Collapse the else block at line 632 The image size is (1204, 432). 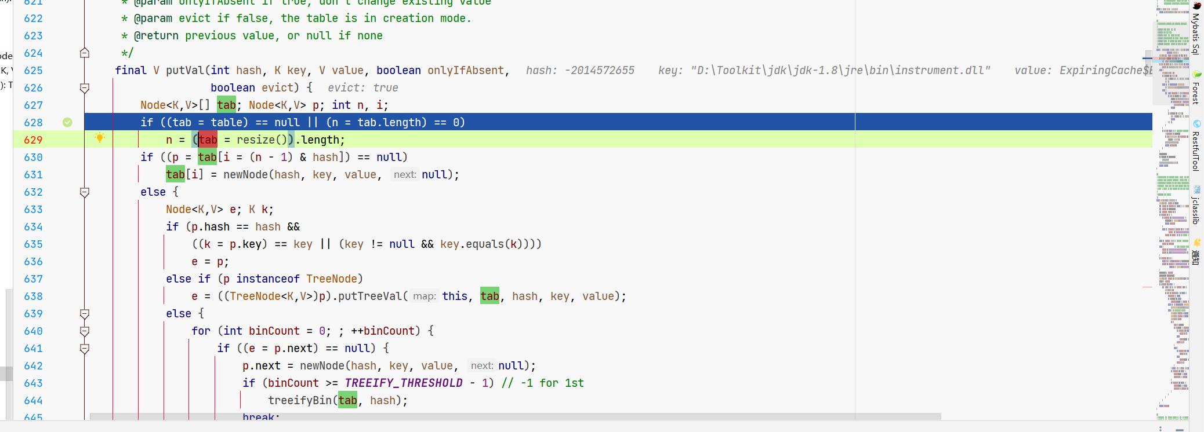pos(84,192)
